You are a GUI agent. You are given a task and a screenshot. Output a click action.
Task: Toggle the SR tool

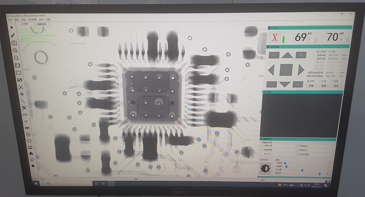26,122
